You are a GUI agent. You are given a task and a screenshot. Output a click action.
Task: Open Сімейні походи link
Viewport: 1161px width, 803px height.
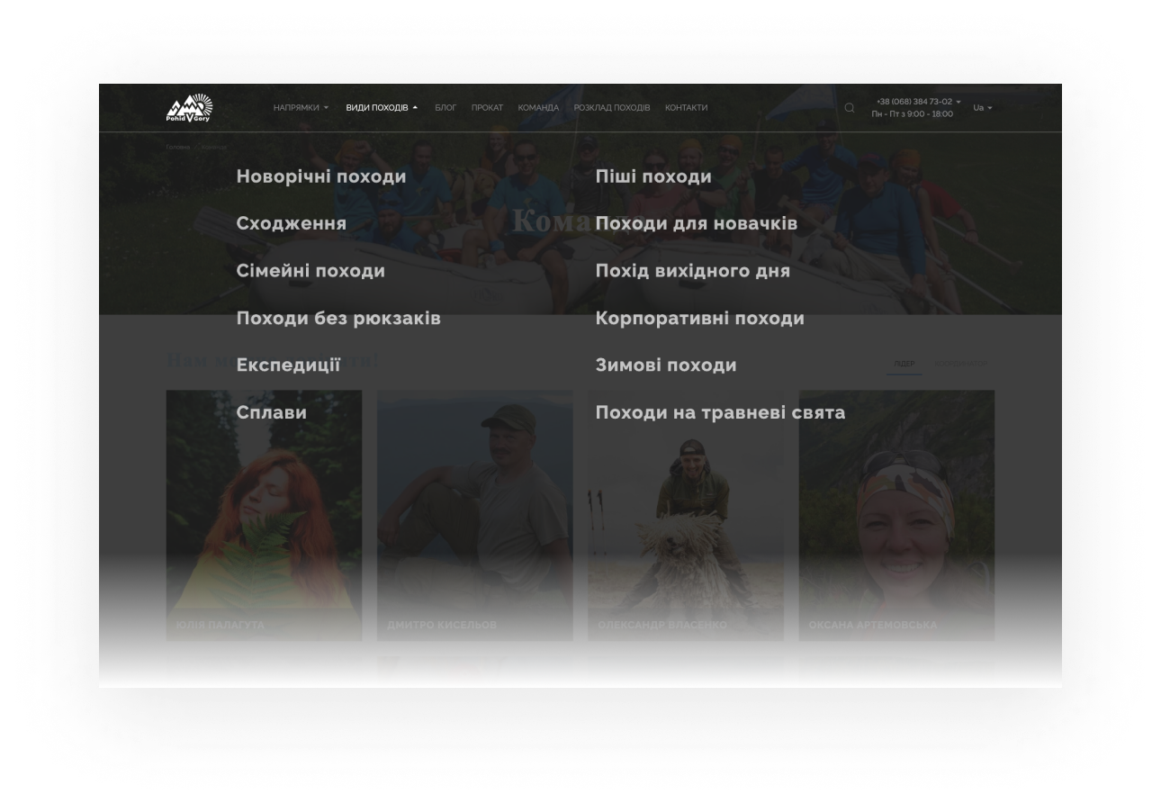[310, 271]
